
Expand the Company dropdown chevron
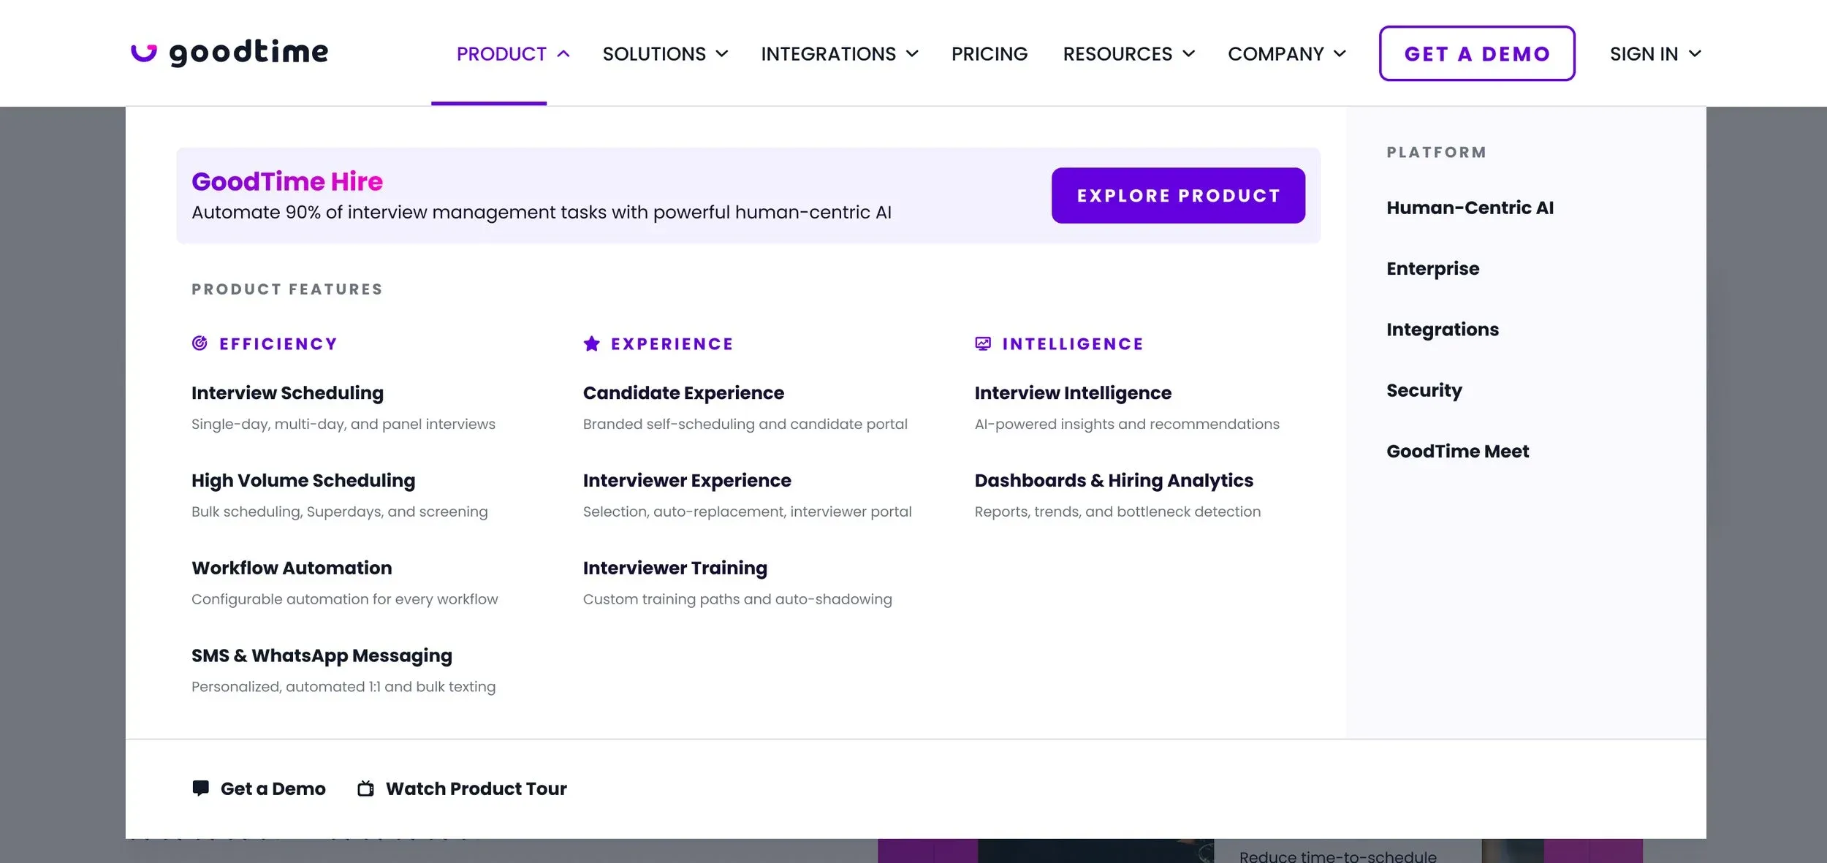point(1340,54)
